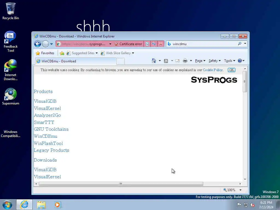The image size is (280, 210).
Task: Click the greyed Forward navigation button
Action: (x=45, y=44)
